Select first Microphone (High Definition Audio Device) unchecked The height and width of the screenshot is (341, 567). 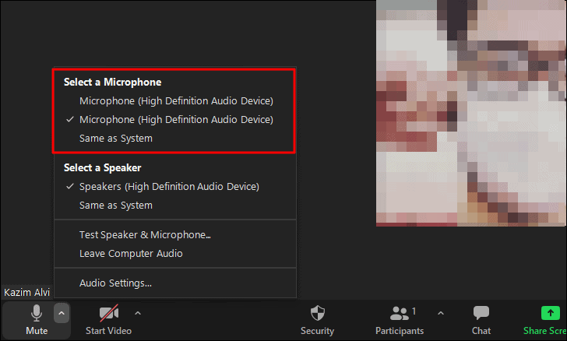pos(175,101)
